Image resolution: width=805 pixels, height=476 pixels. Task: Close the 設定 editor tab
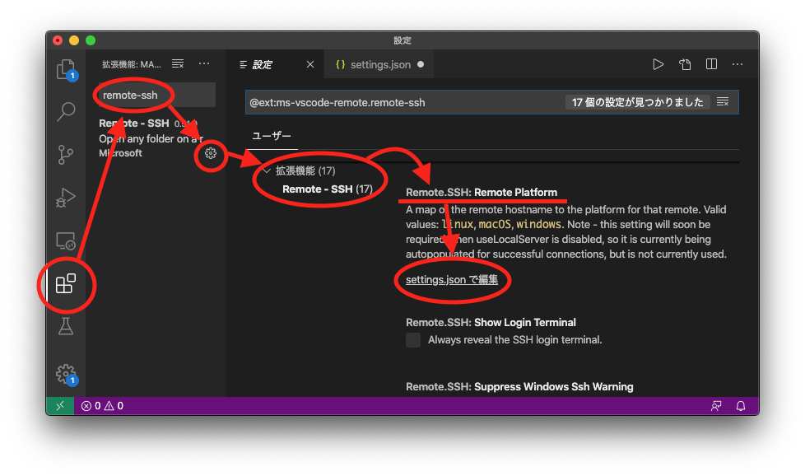(x=310, y=64)
